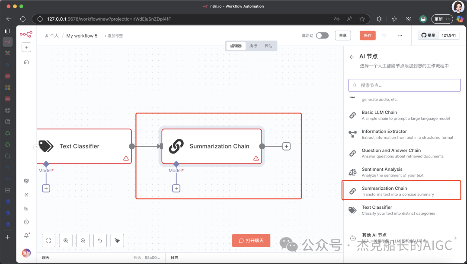Open the templates box icon in sidebar
This screenshot has width=467, height=264.
click(26, 181)
